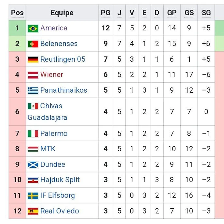Open the Panathinaikos team page

(x=64, y=90)
